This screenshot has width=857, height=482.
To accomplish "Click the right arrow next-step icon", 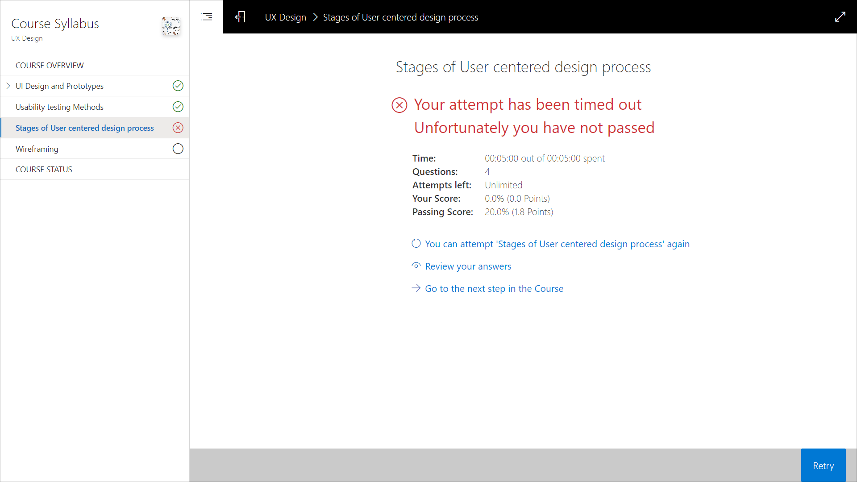I will click(x=416, y=288).
